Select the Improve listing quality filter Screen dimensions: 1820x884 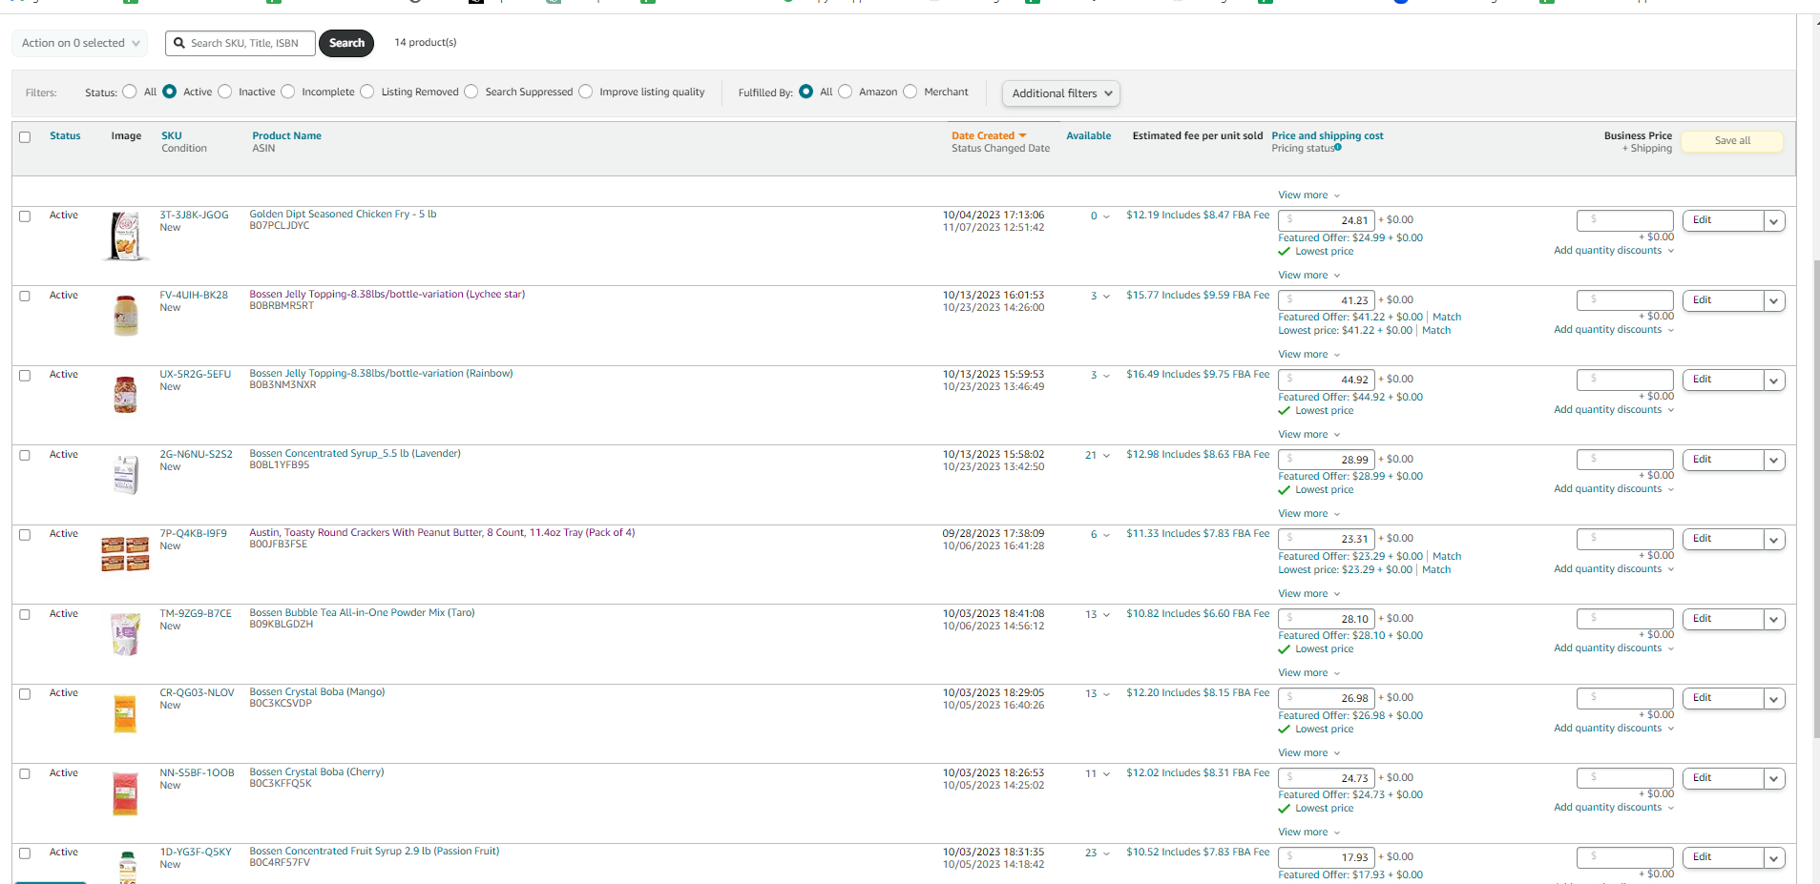coord(586,92)
